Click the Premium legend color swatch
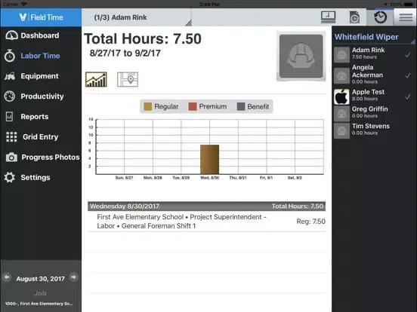417x312 pixels. coord(193,107)
